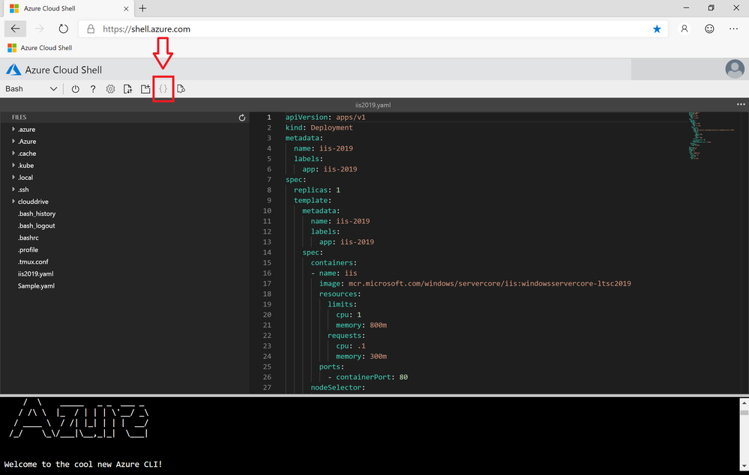Image resolution: width=749 pixels, height=475 pixels.
Task: Open the user account avatar
Action: tap(735, 69)
